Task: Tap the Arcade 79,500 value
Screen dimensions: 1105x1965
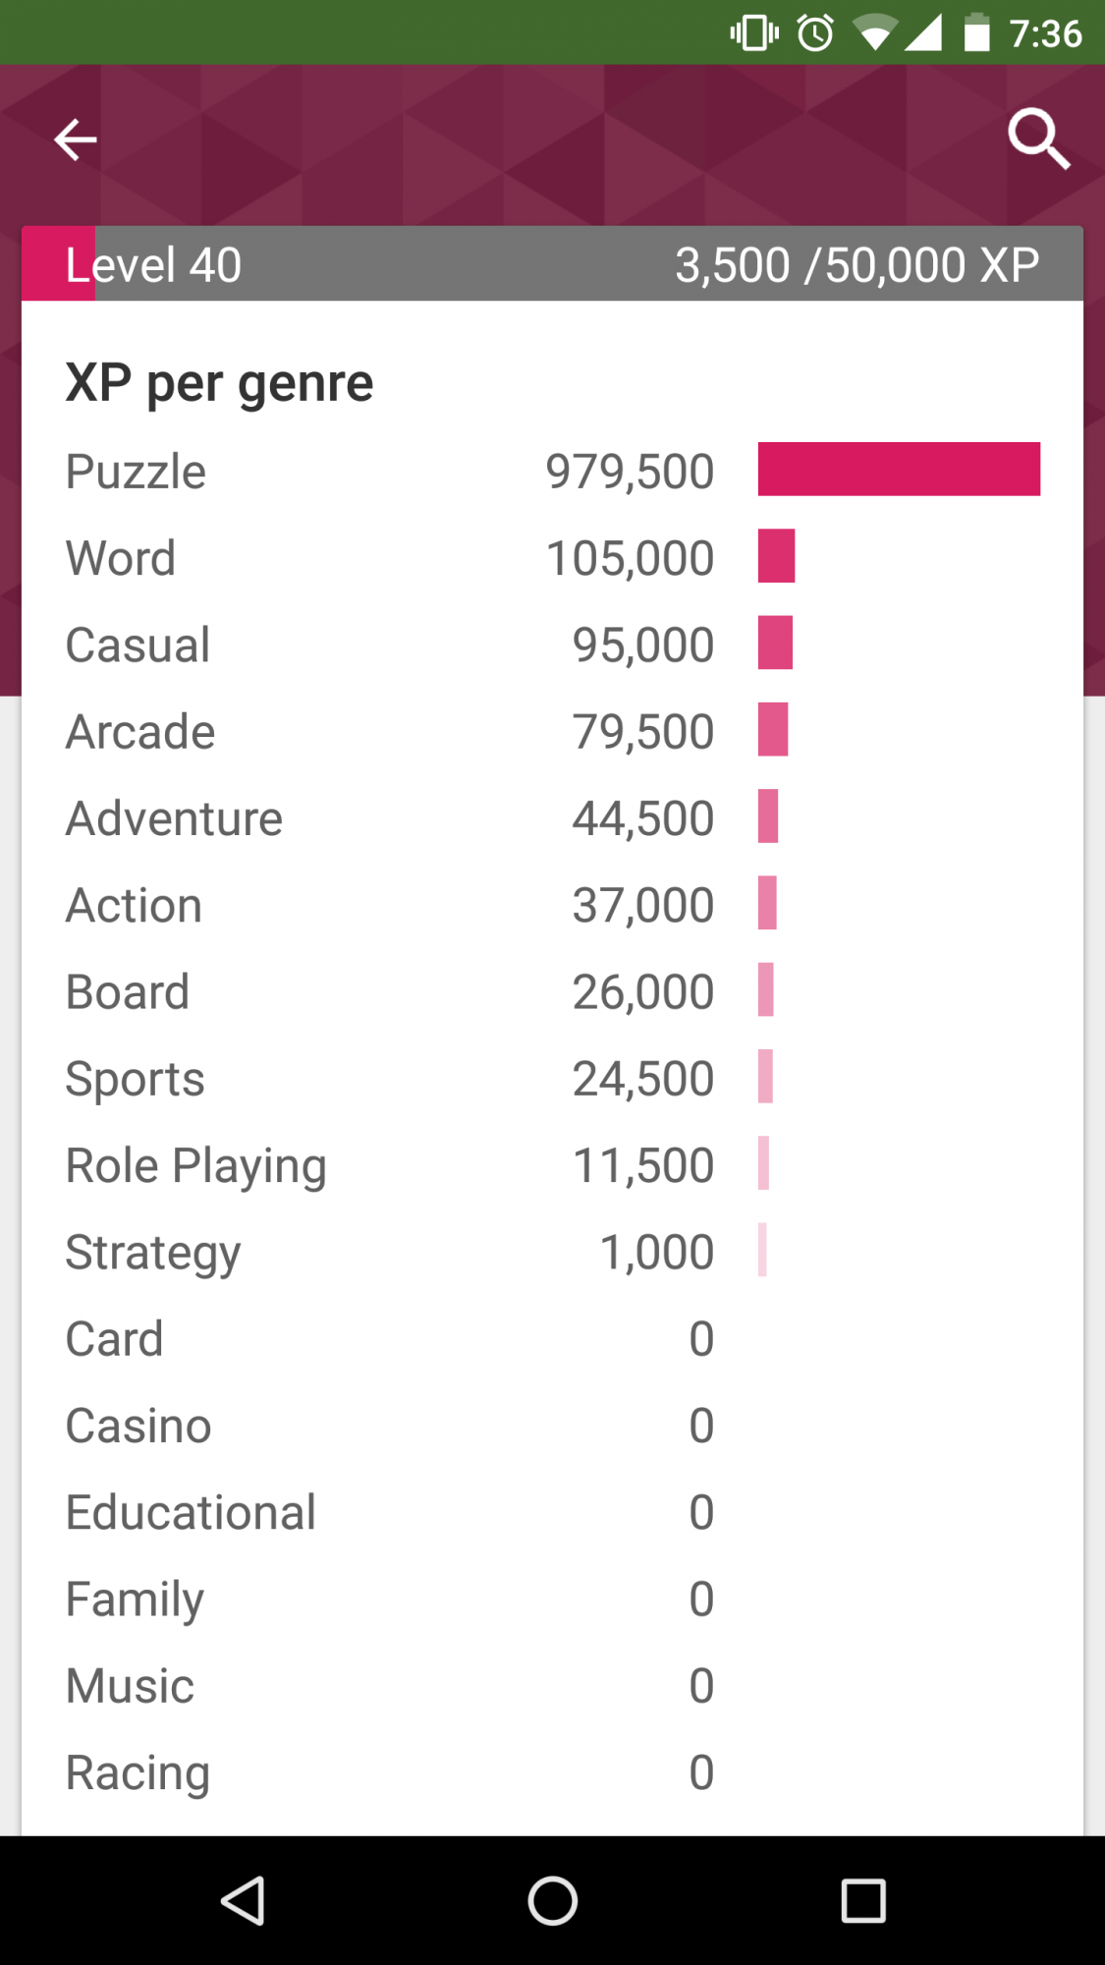Action: 642,731
